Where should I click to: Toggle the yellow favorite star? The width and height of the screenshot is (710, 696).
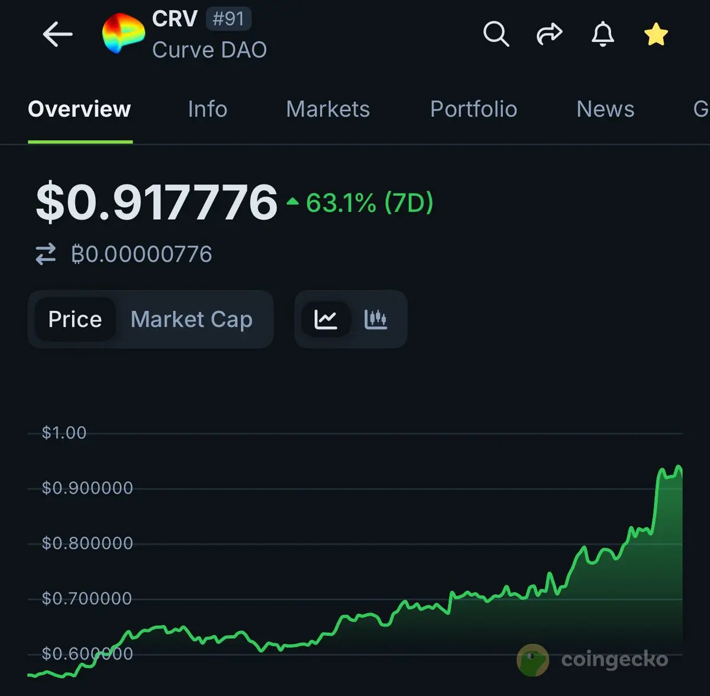[x=656, y=34]
